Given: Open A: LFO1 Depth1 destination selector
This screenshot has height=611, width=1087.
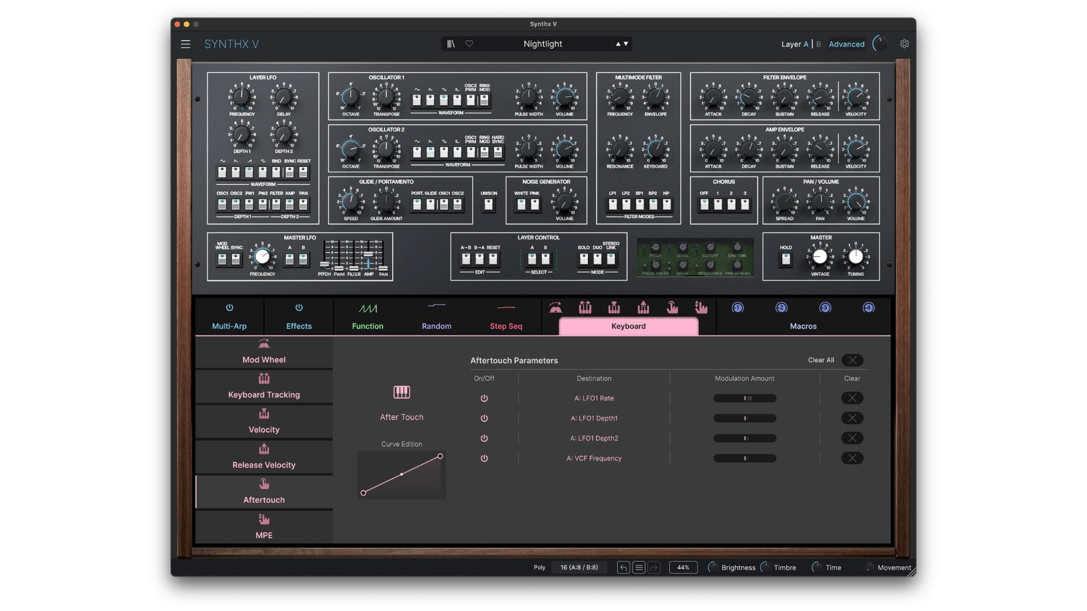Looking at the screenshot, I should pyautogui.click(x=594, y=418).
